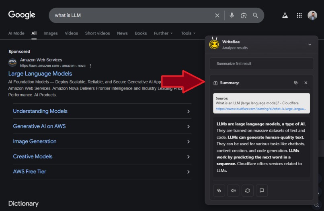Click the Dictionary heading
The image size is (324, 211).
tap(23, 203)
